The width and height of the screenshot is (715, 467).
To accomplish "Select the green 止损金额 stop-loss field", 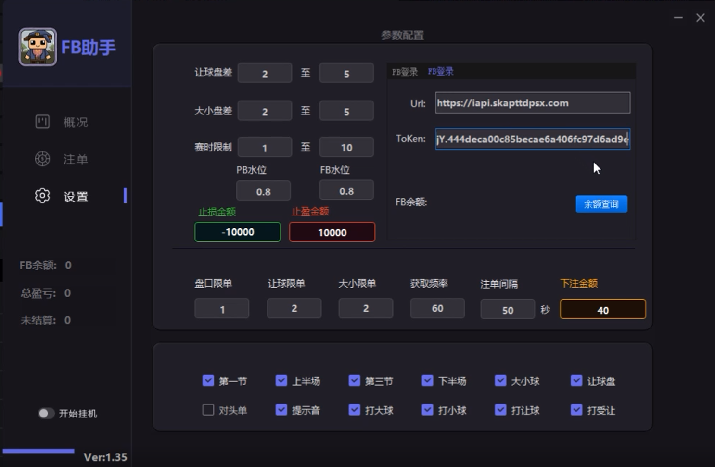I will point(237,232).
